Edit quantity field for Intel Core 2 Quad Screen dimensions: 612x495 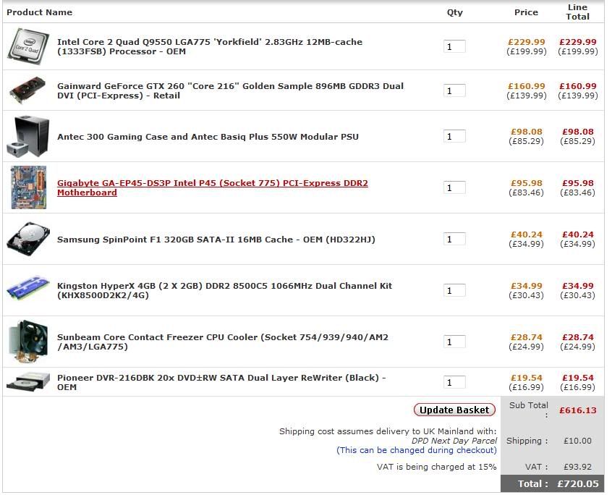[454, 47]
